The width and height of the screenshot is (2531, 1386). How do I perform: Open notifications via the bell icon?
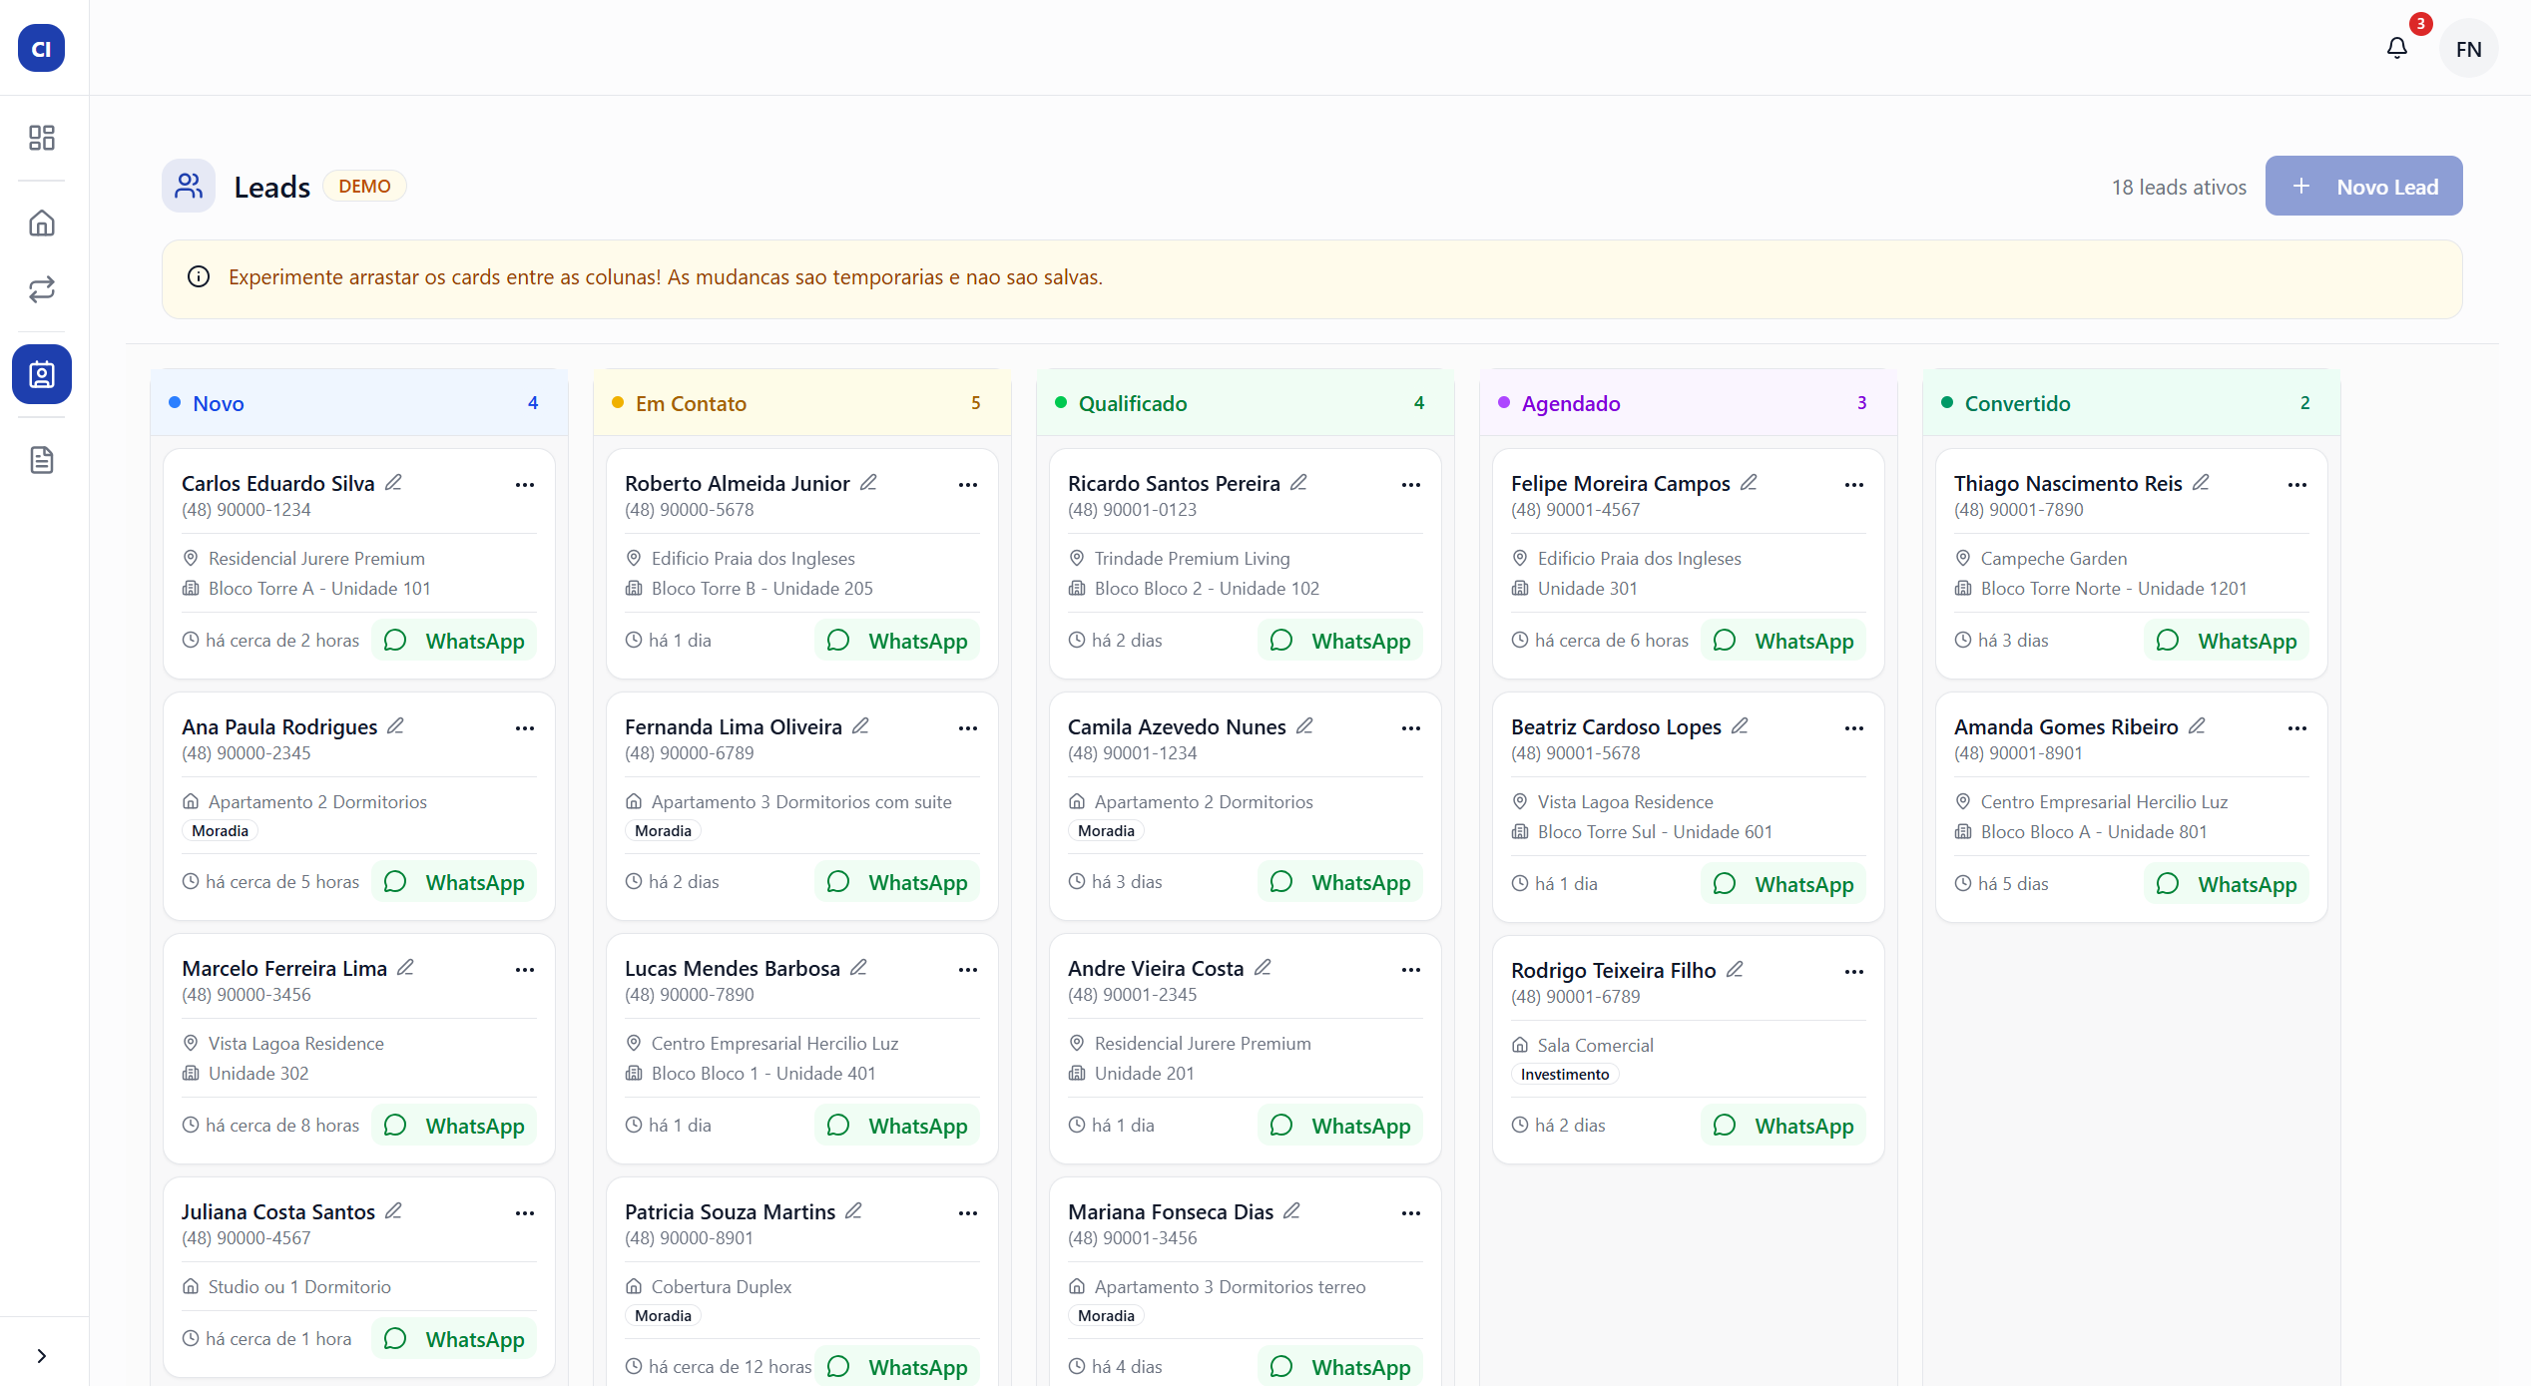pyautogui.click(x=2397, y=47)
